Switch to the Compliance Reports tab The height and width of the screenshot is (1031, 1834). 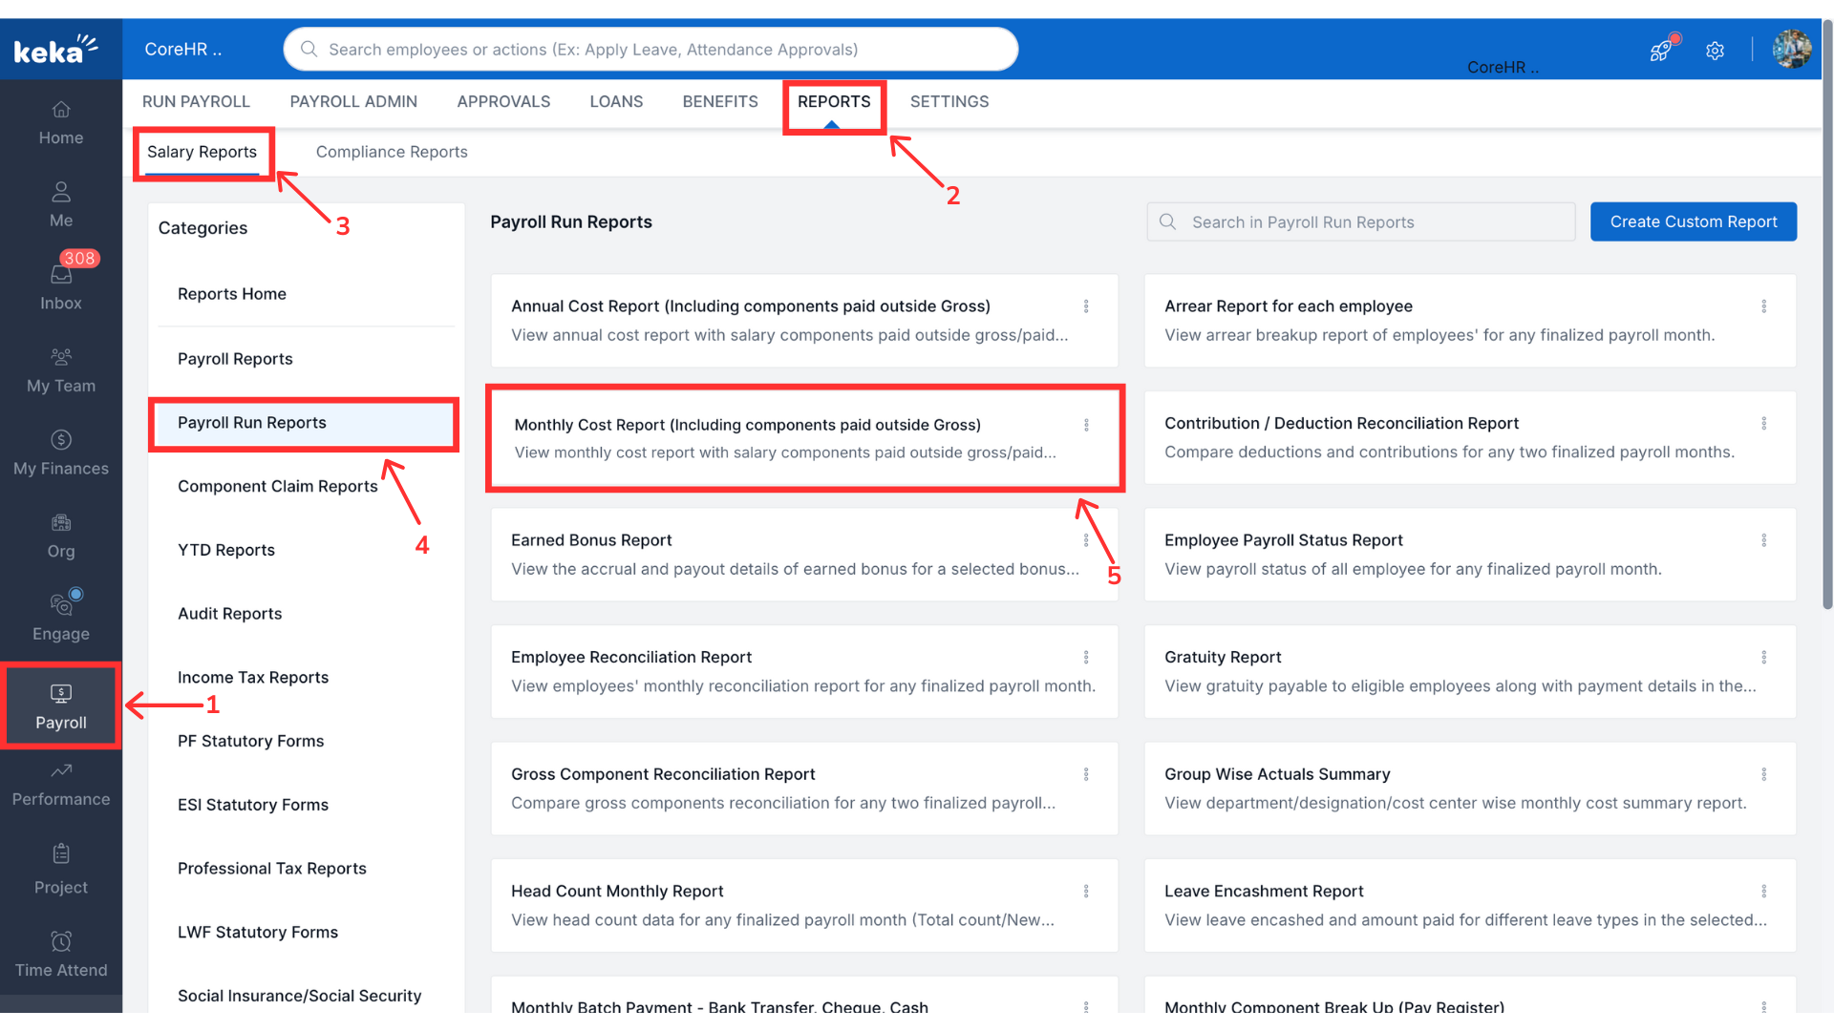(x=392, y=151)
